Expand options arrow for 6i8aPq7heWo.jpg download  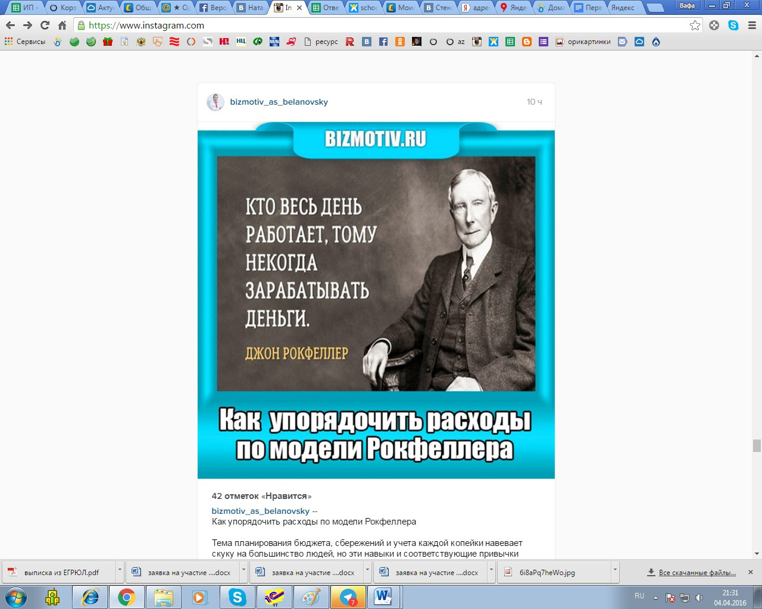pos(615,572)
